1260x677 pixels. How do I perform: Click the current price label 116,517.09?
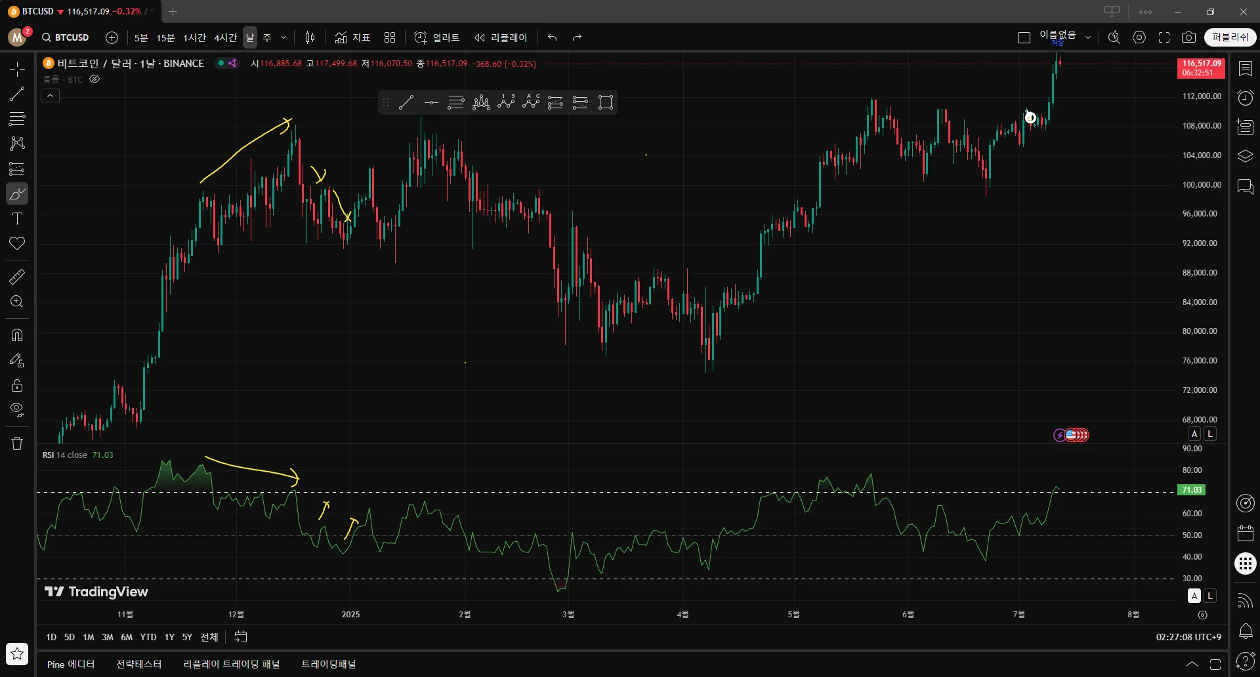click(x=1201, y=64)
